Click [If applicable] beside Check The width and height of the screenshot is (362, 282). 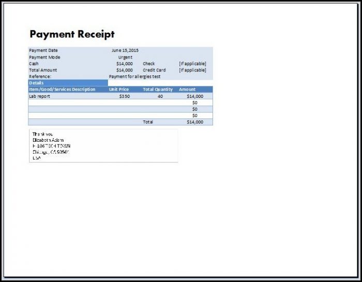pyautogui.click(x=192, y=64)
